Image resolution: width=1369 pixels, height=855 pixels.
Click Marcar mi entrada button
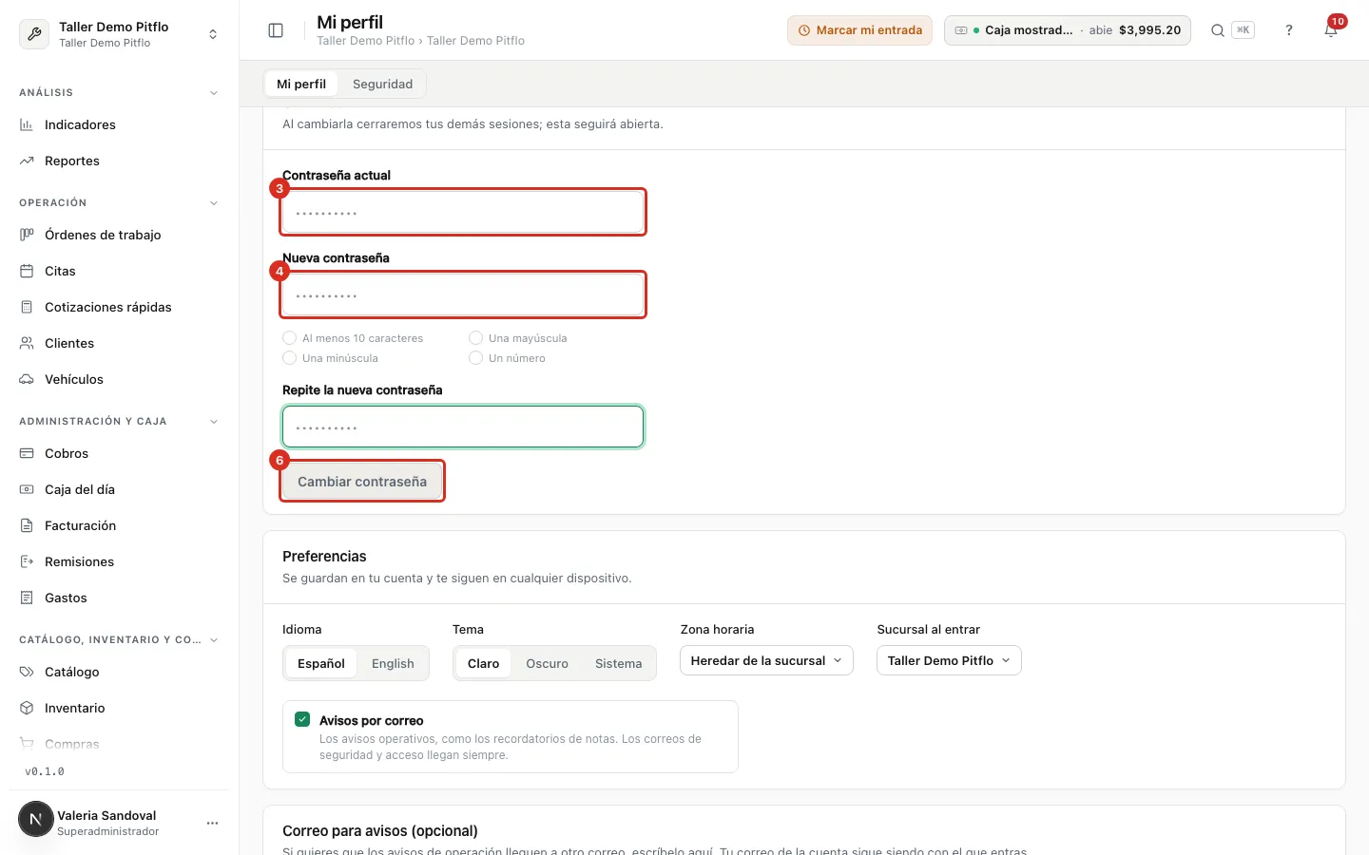pos(859,30)
